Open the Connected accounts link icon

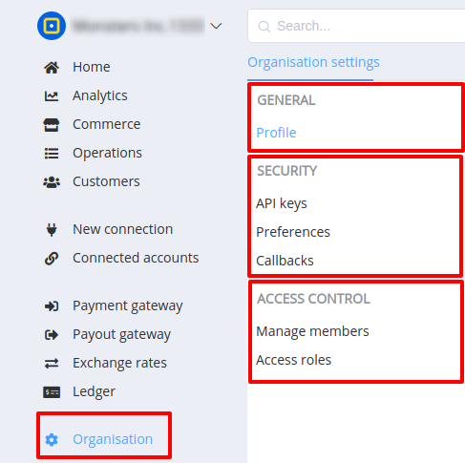click(52, 259)
